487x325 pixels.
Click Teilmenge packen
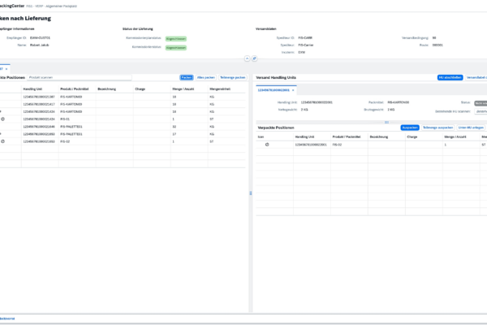click(231, 77)
